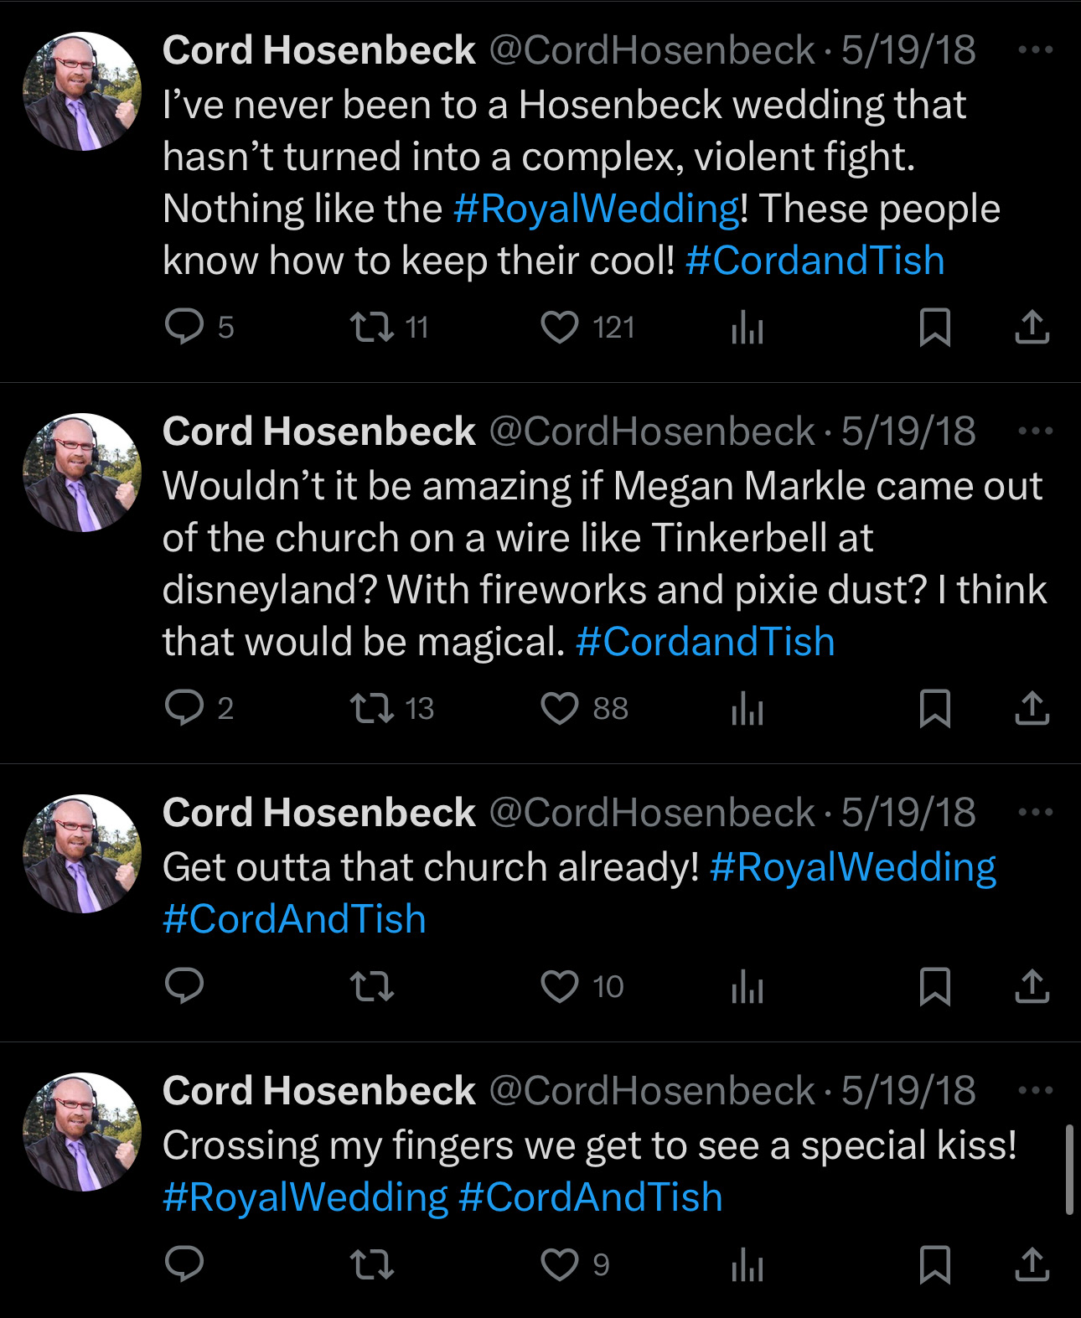
Task: Retweet the Tinkerbell tweet with 13 retweets
Action: tap(371, 709)
